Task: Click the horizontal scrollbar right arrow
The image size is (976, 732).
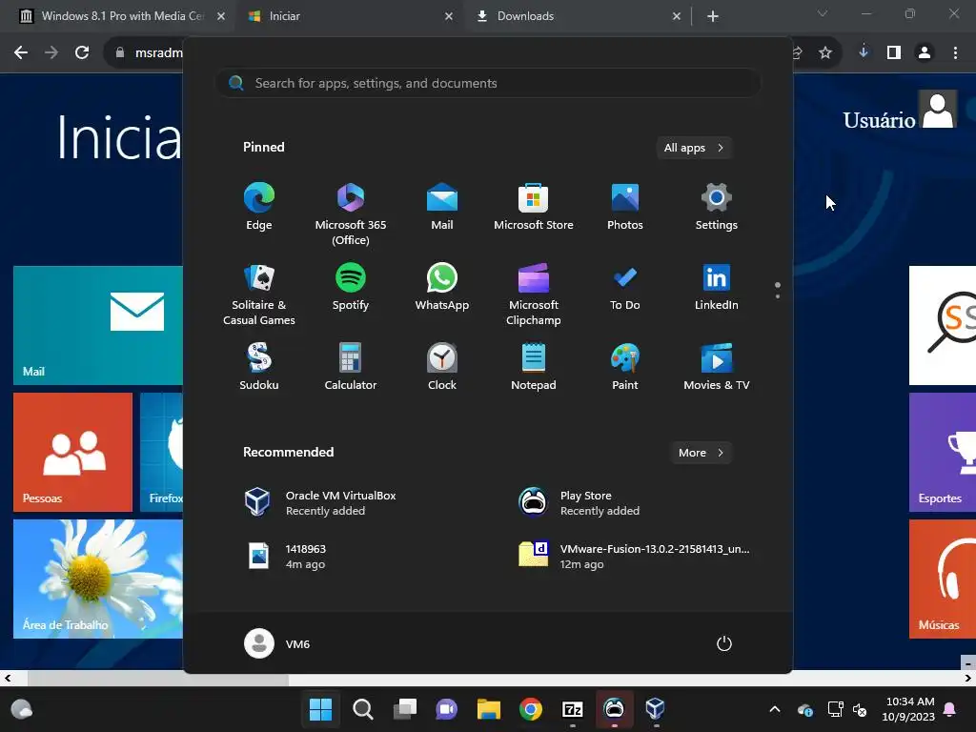Action: click(x=968, y=678)
